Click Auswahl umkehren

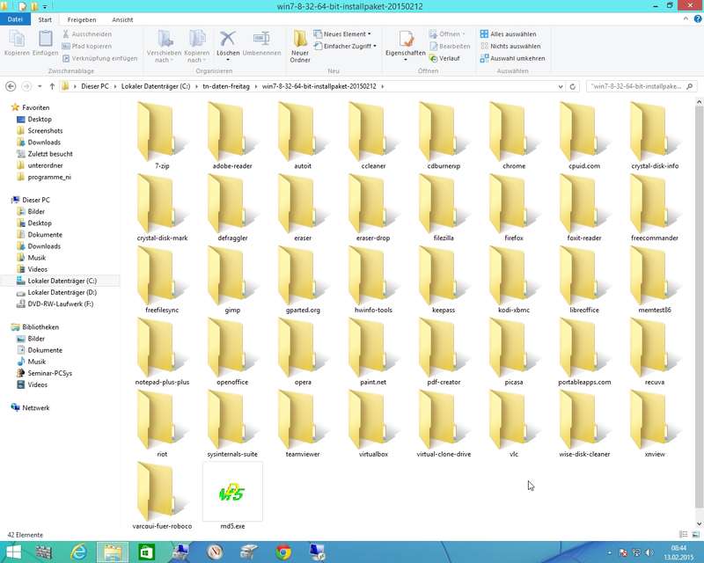[x=513, y=58]
